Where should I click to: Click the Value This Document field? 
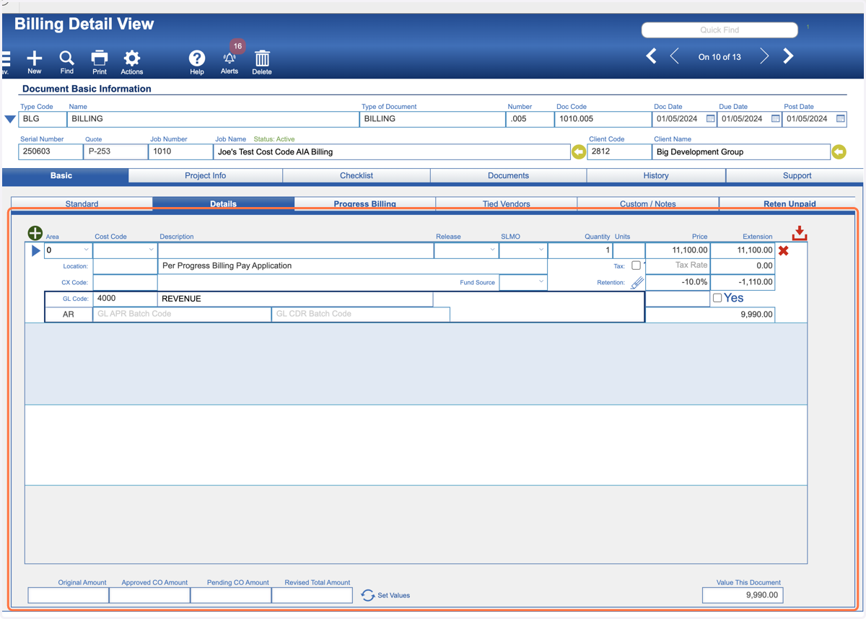point(743,595)
